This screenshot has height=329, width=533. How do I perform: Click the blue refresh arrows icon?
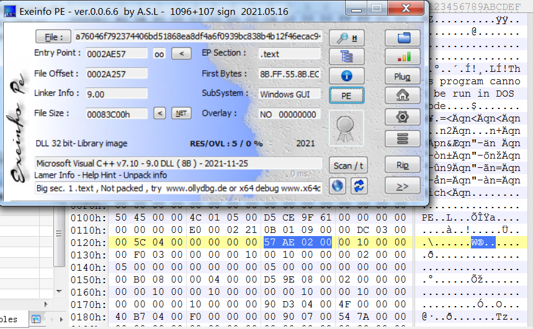[358, 185]
